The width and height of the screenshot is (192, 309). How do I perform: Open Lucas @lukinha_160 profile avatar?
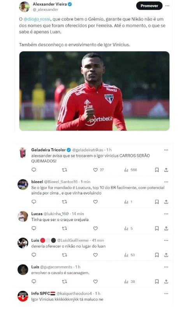click(x=23, y=216)
